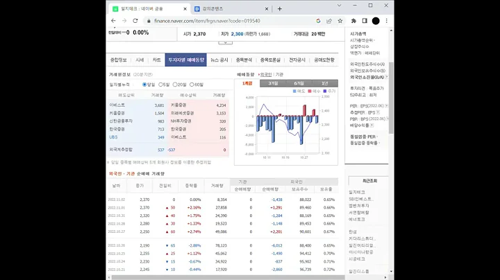Click help icon beside PER EPS(2022.06)
The width and height of the screenshot is (500, 280).
point(387,105)
